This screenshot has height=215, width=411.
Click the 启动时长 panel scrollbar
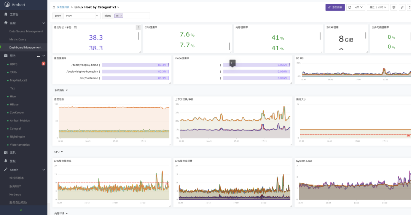pyautogui.click(x=139, y=36)
